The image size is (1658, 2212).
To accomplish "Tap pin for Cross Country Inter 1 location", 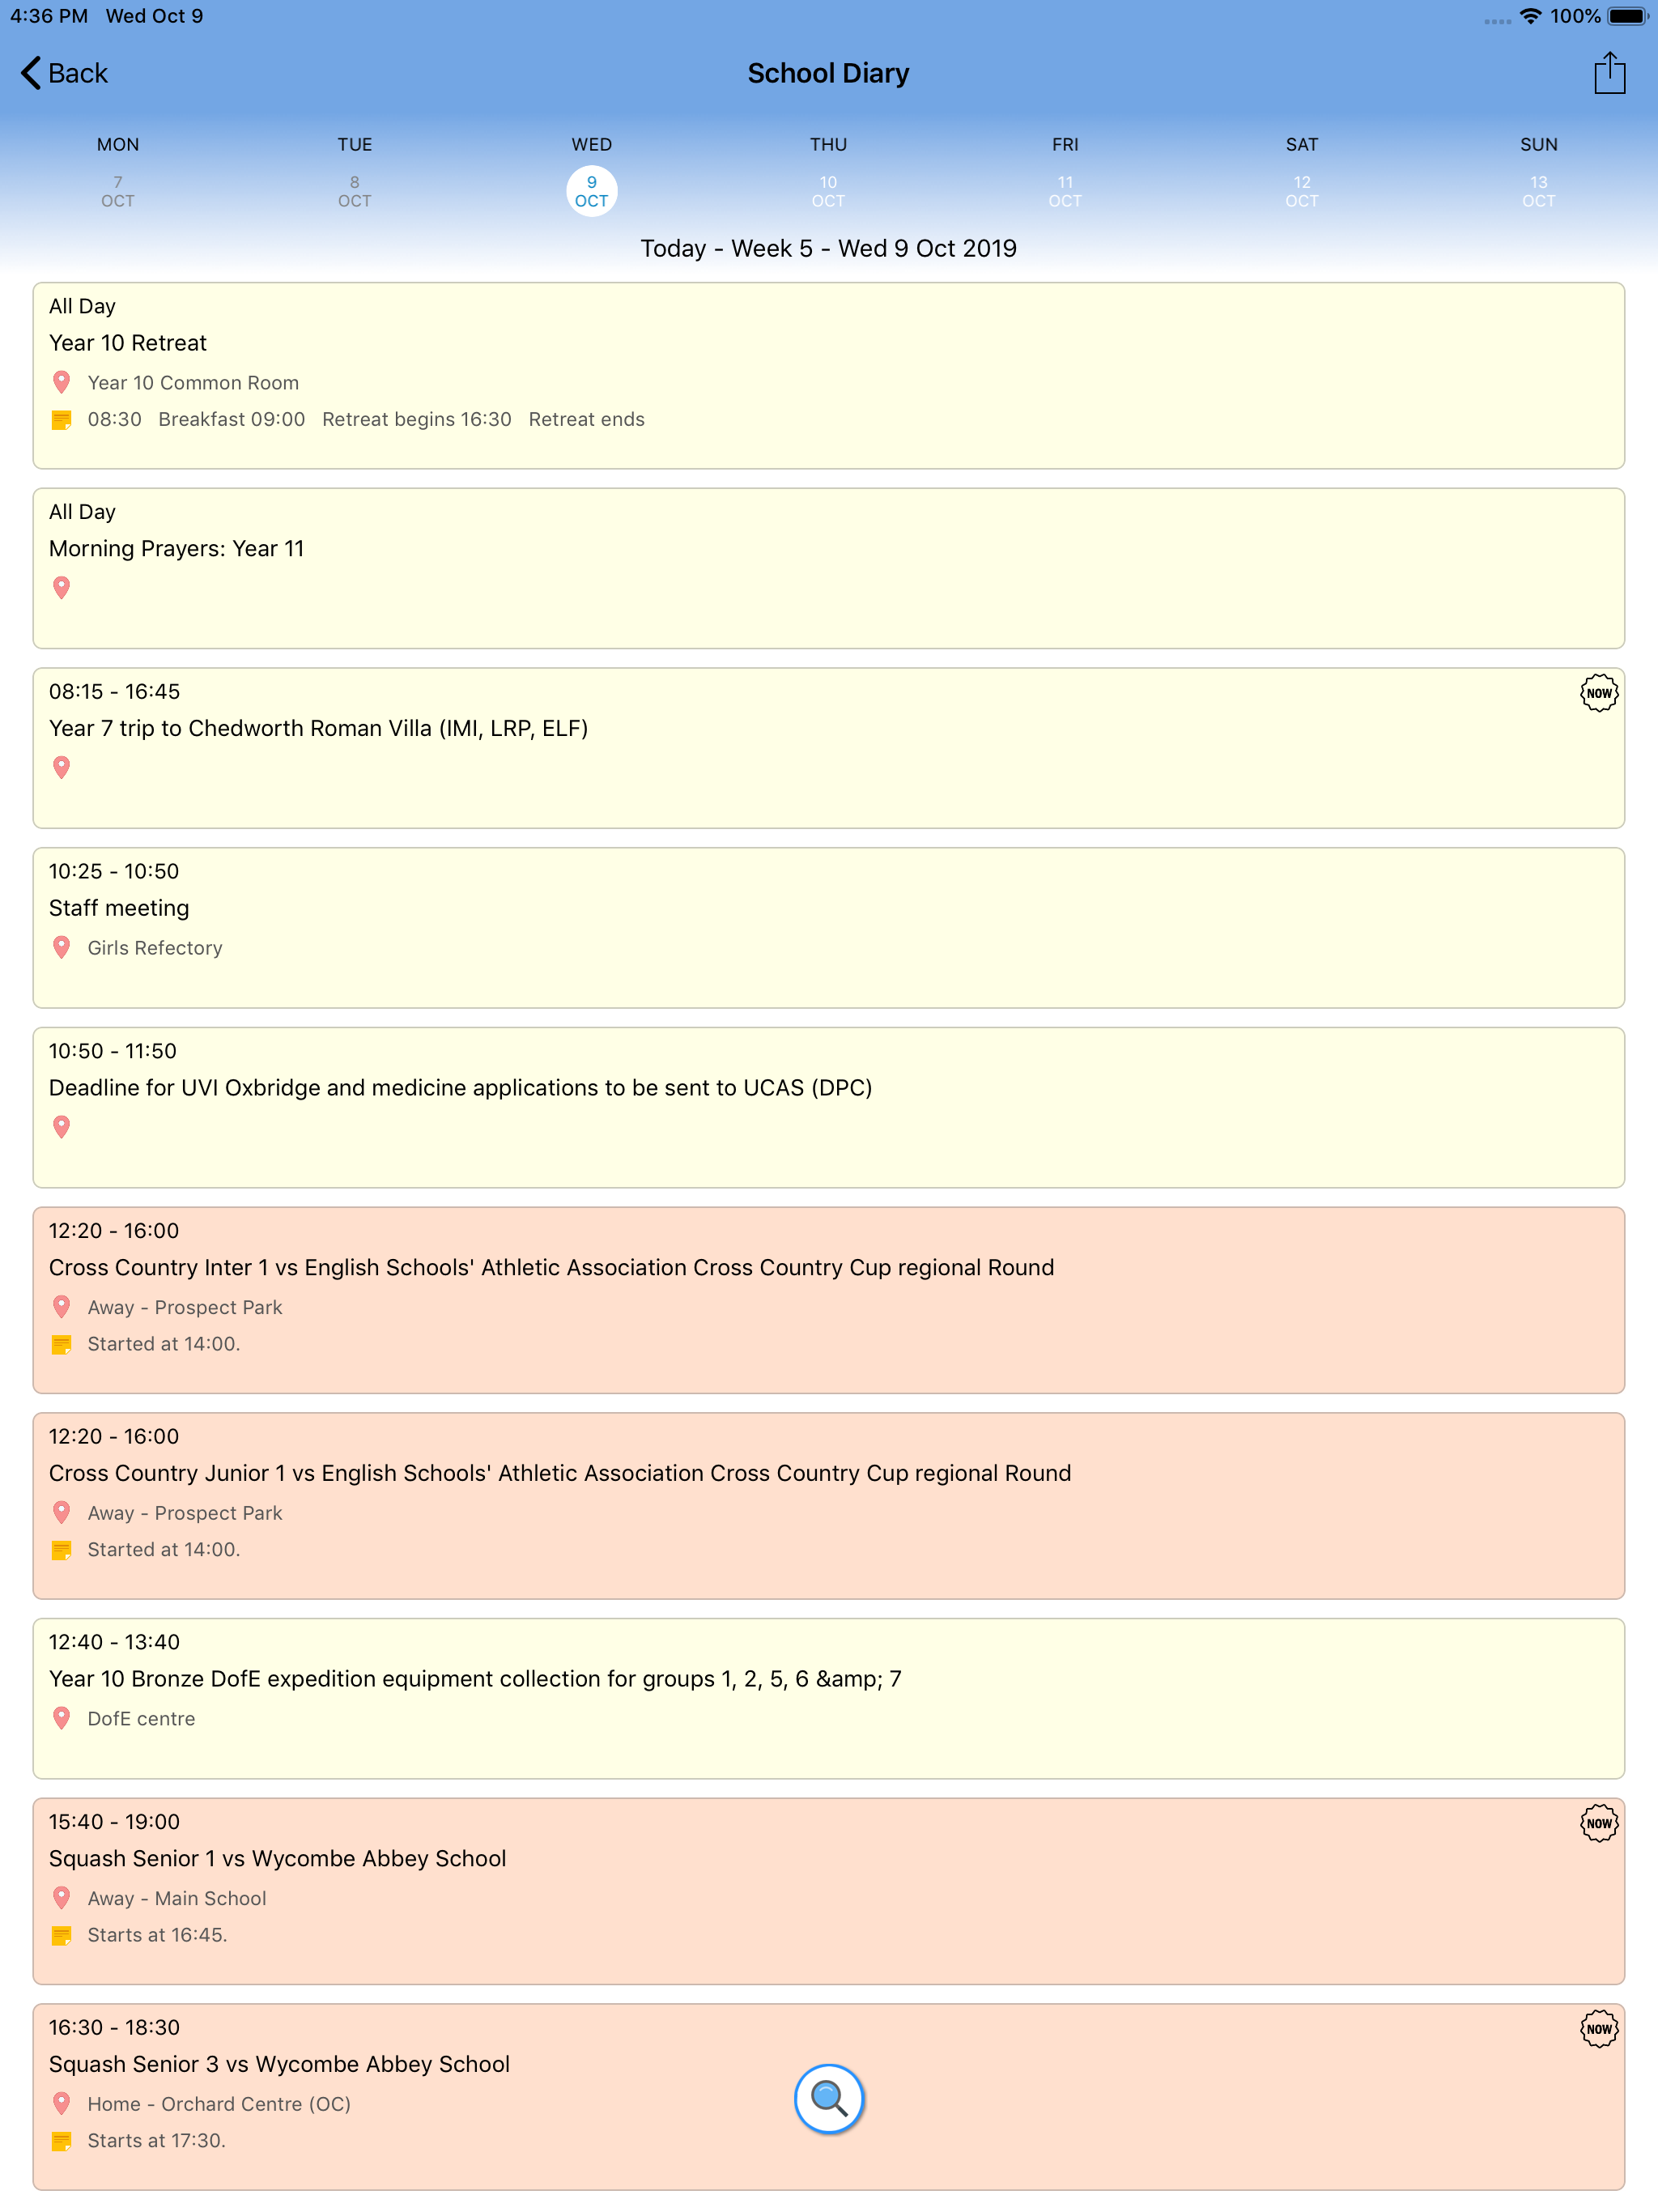I will (61, 1307).
